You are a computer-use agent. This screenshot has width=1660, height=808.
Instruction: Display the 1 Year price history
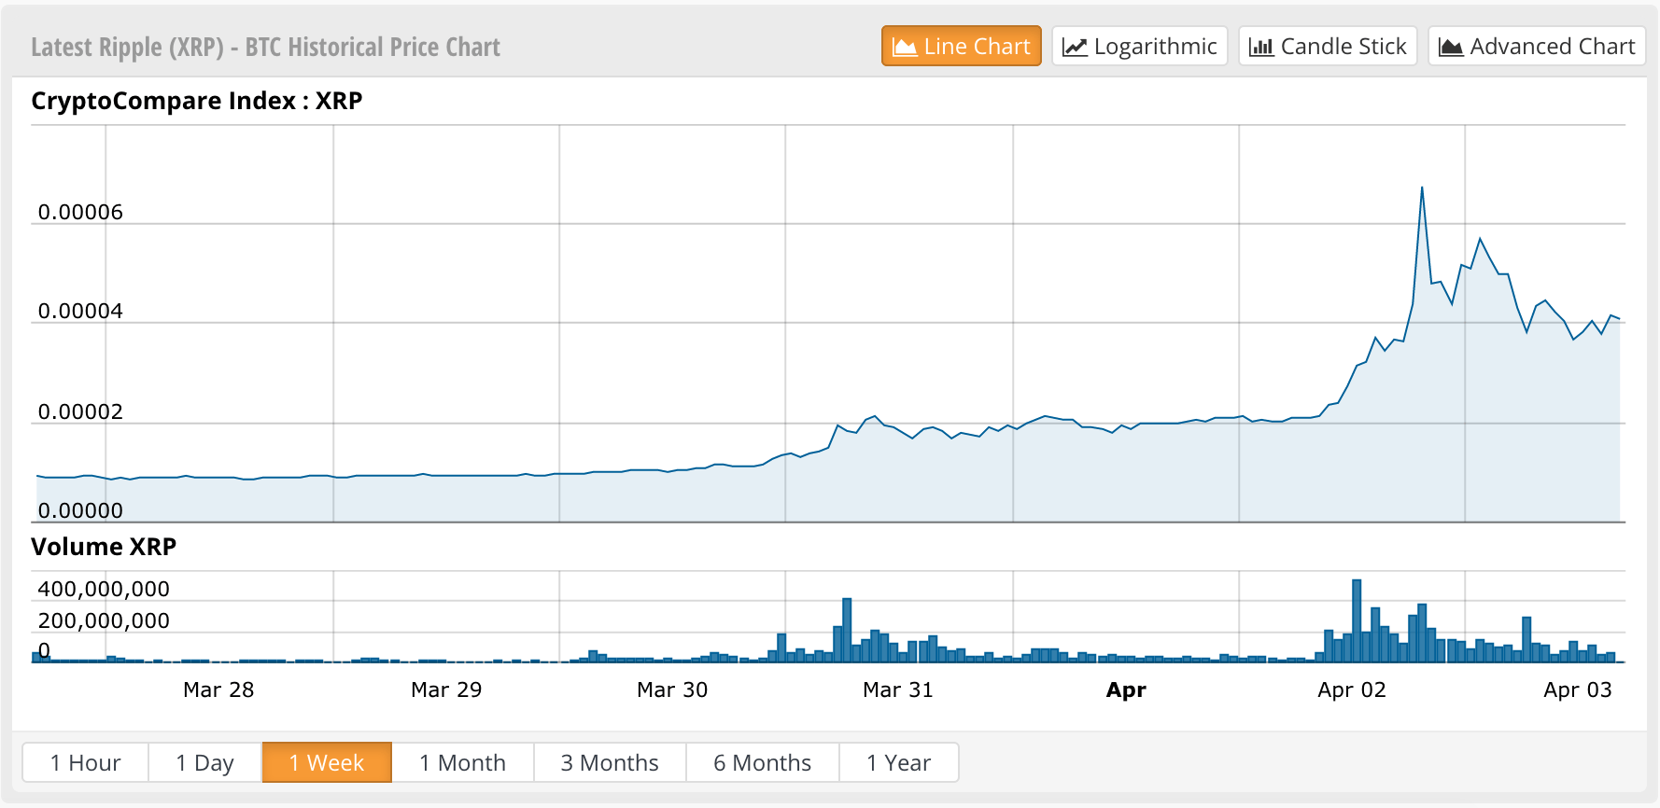pyautogui.click(x=898, y=762)
